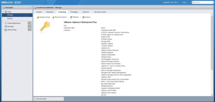Open the Help dropdown menu

185,3
